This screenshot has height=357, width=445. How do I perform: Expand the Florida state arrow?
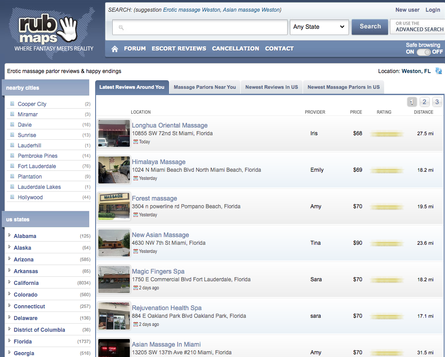(x=9, y=340)
